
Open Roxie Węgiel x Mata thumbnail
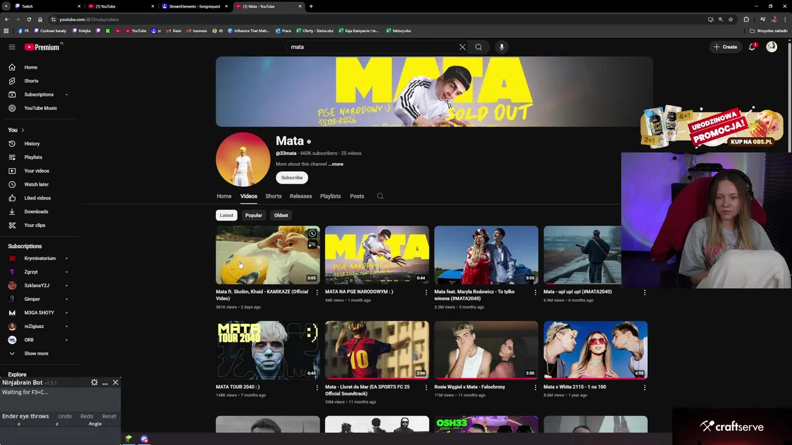486,350
